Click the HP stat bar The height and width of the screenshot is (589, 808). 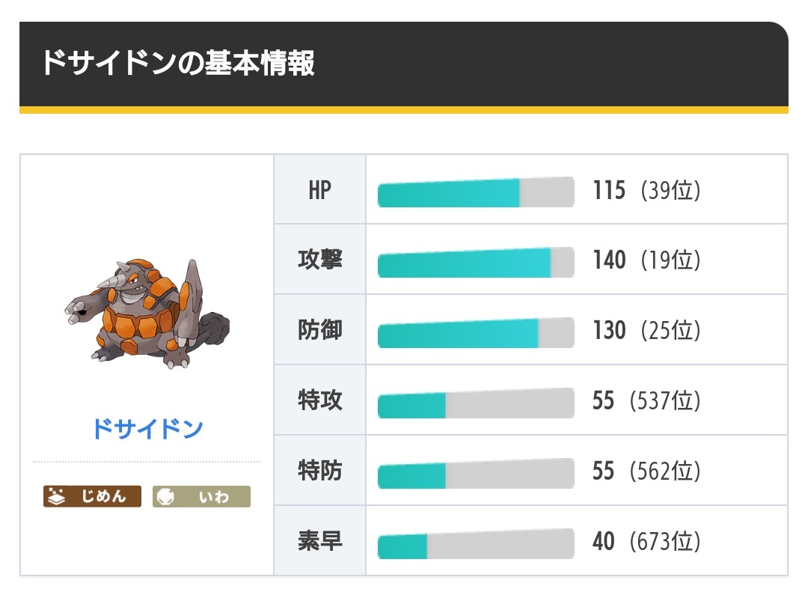476,192
